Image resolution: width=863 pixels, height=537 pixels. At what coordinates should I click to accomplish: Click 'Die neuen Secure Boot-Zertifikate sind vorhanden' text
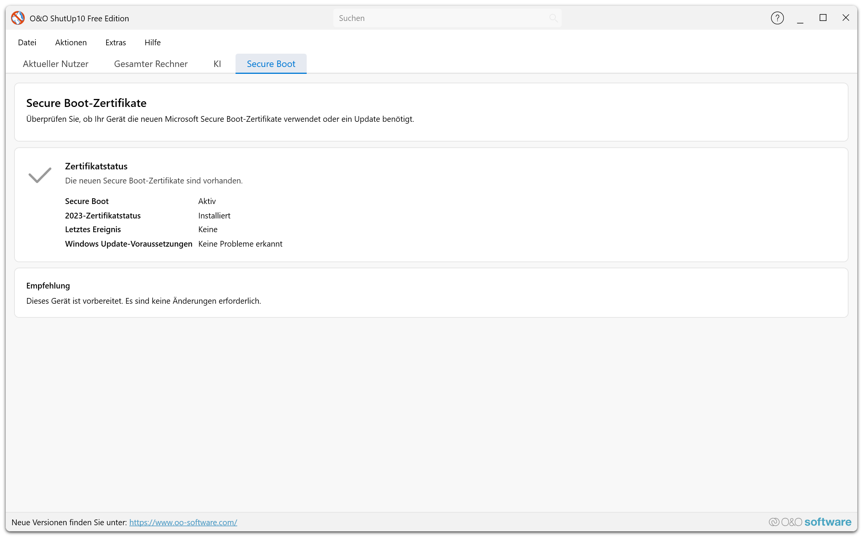coord(154,180)
